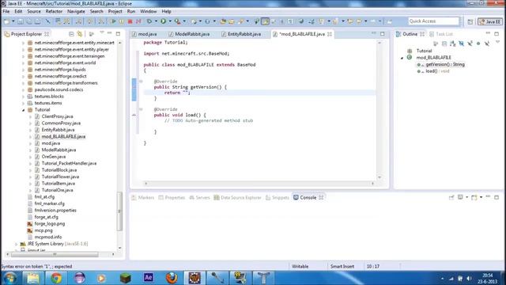Maximize the Project Explorer view

118,33
